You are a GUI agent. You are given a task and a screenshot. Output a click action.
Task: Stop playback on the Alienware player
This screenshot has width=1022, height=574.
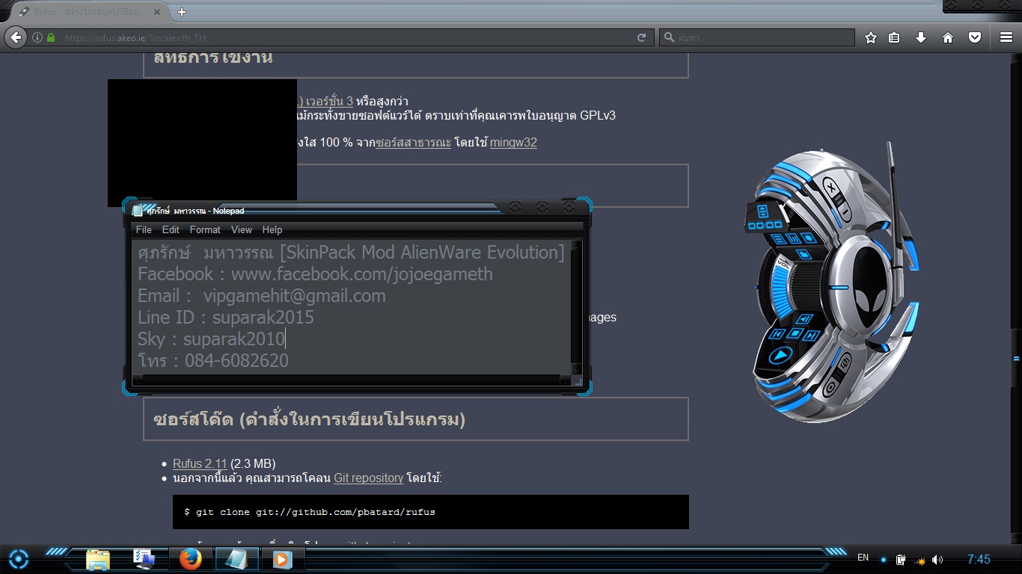coord(796,334)
